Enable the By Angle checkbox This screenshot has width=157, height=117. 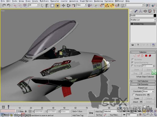pos(133,66)
